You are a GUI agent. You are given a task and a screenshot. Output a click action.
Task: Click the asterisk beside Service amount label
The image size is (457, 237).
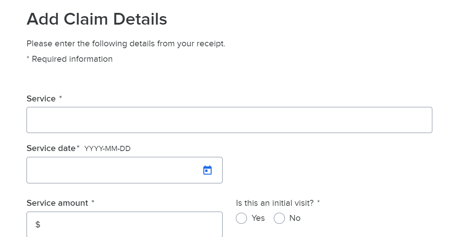click(93, 202)
